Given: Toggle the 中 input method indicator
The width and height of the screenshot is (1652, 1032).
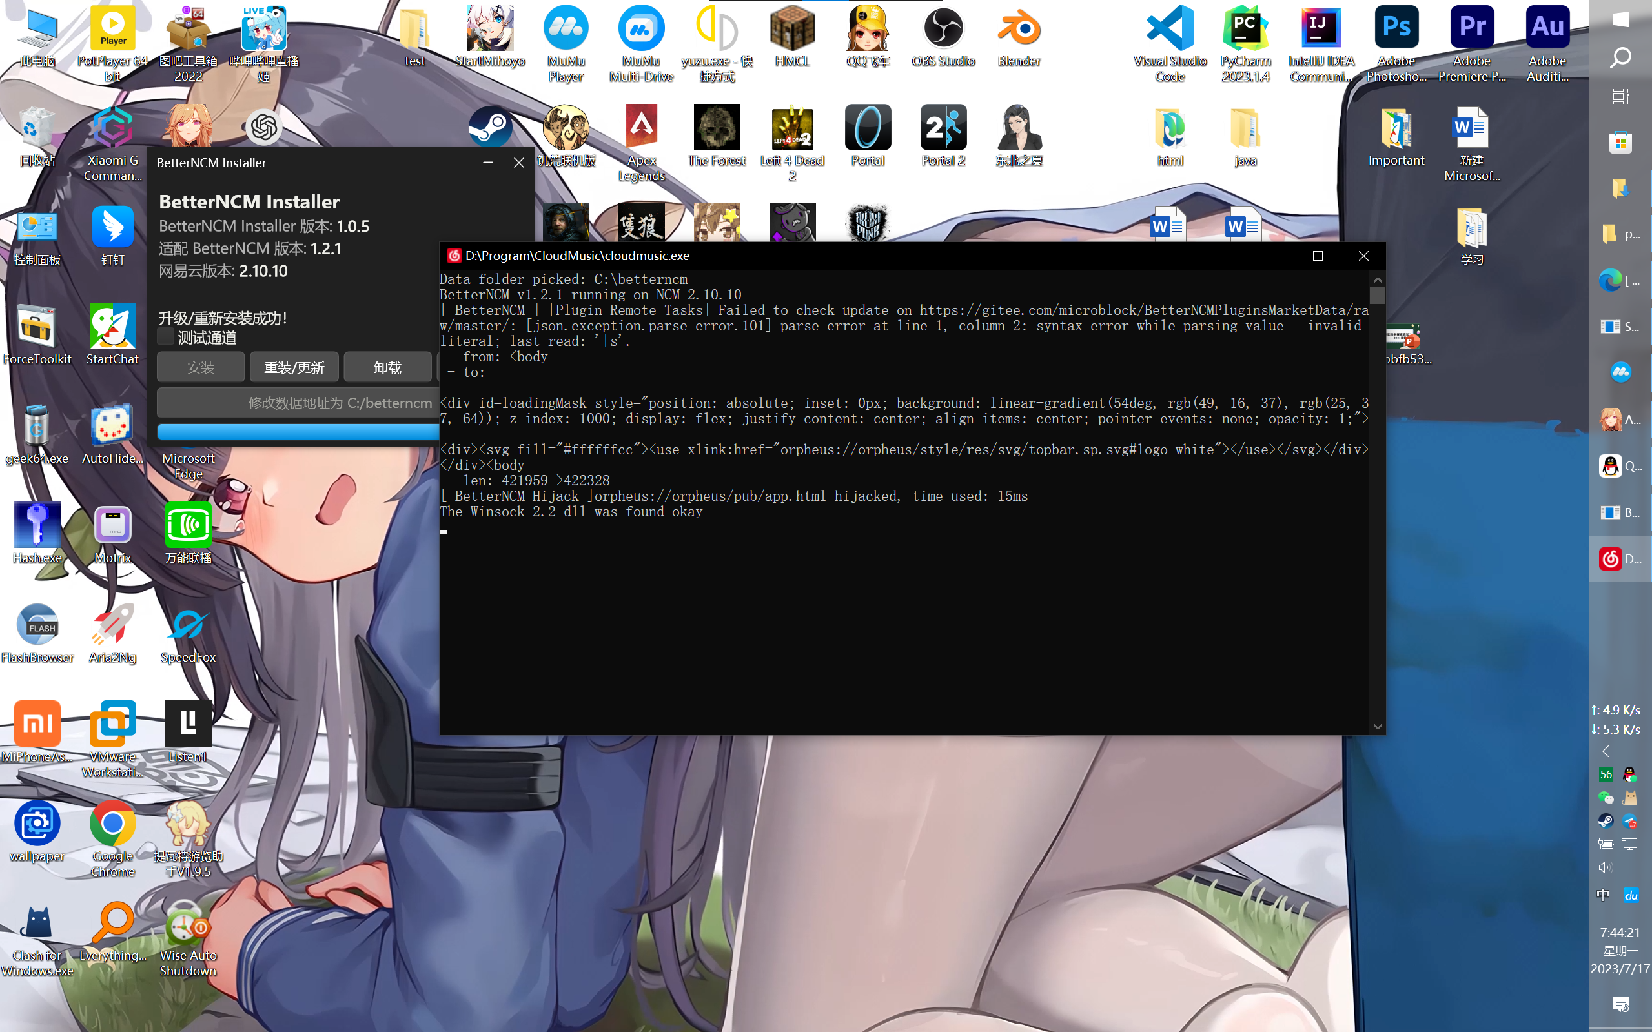Looking at the screenshot, I should coord(1604,895).
